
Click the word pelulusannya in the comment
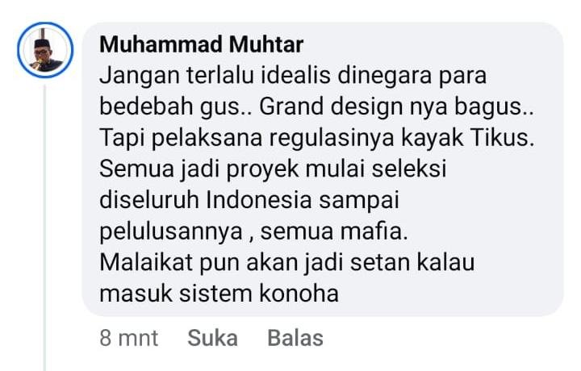tap(171, 232)
